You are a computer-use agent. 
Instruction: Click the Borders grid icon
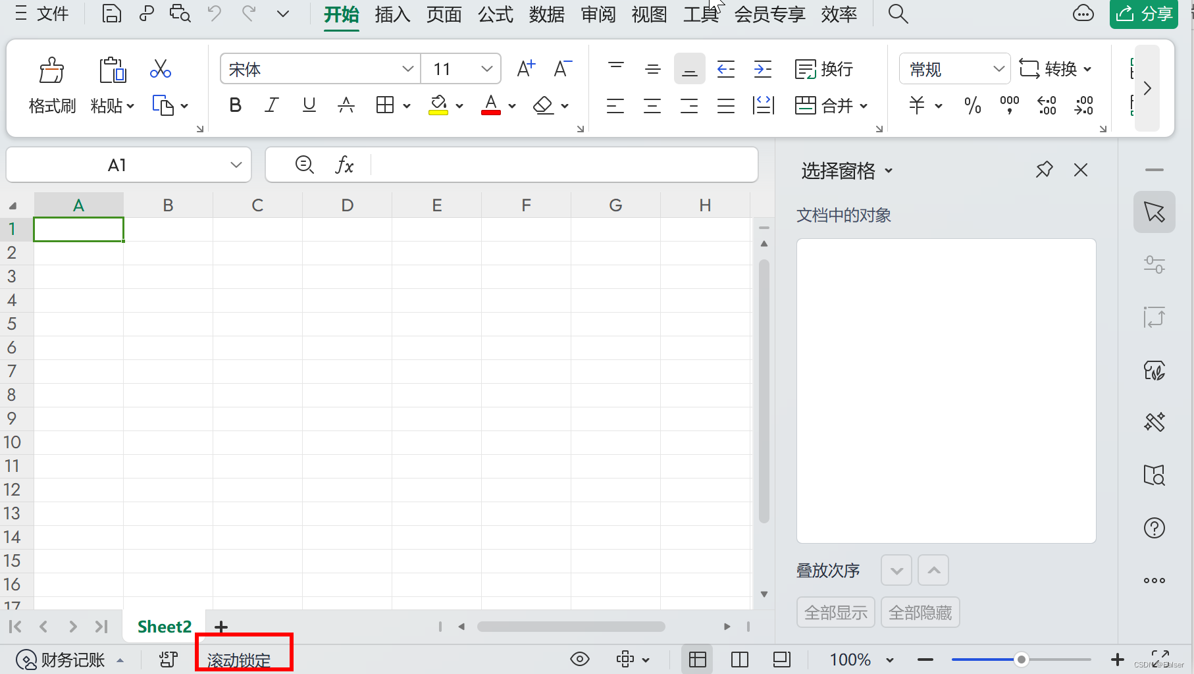point(385,105)
